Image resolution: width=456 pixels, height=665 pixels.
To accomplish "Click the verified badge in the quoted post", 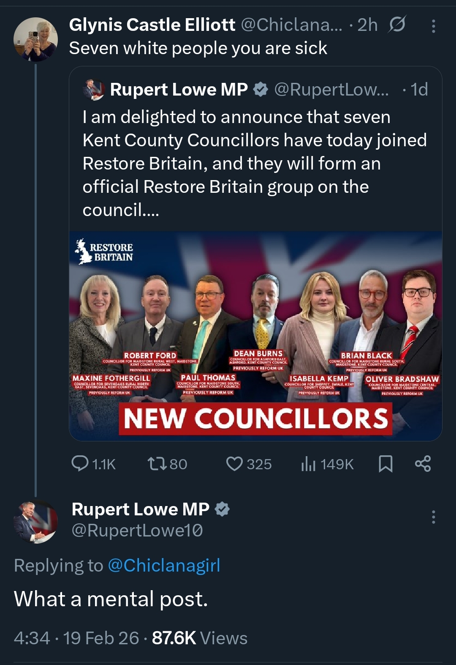I will coord(261,90).
